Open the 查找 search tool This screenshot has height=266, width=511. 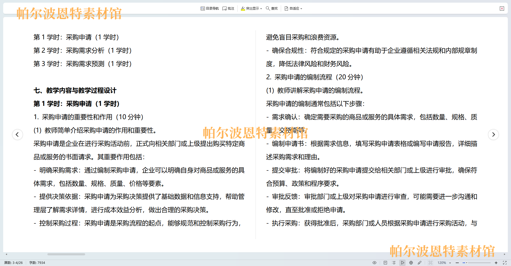coord(272,9)
